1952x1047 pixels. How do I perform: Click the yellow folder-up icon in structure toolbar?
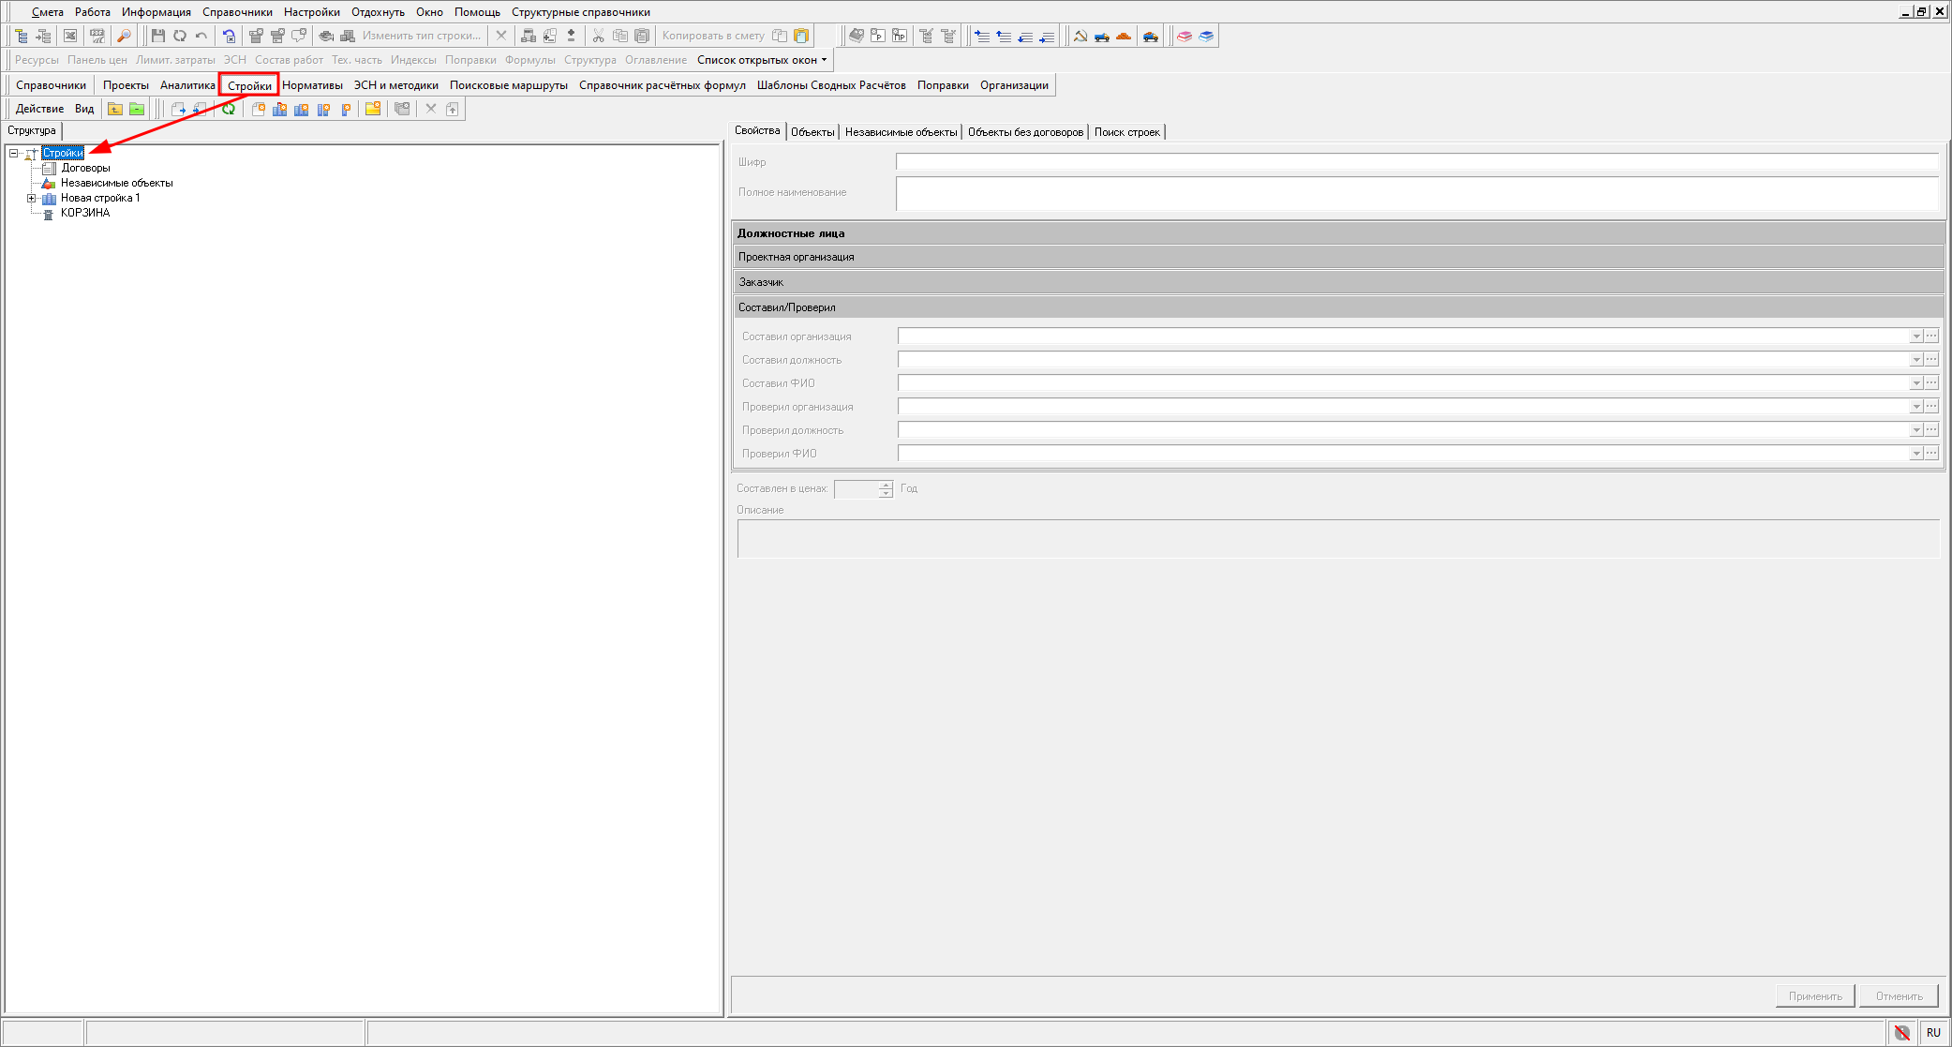(x=114, y=109)
